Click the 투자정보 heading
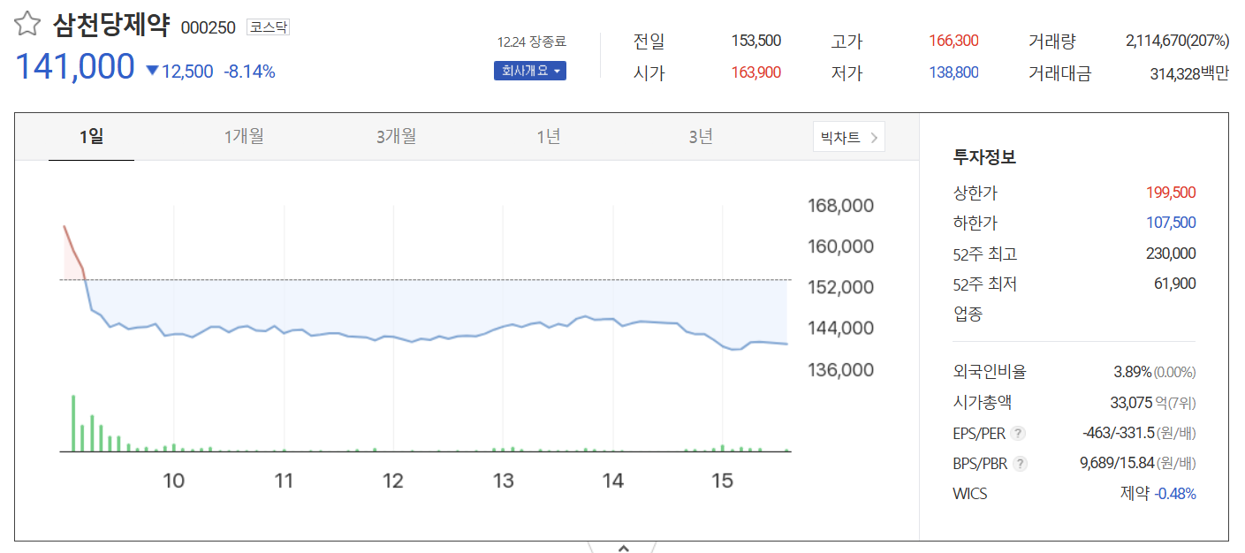1245x553 pixels. point(984,158)
